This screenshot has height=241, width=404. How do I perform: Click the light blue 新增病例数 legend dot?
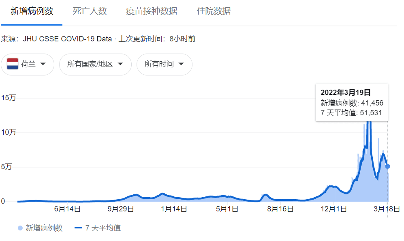pos(20,228)
